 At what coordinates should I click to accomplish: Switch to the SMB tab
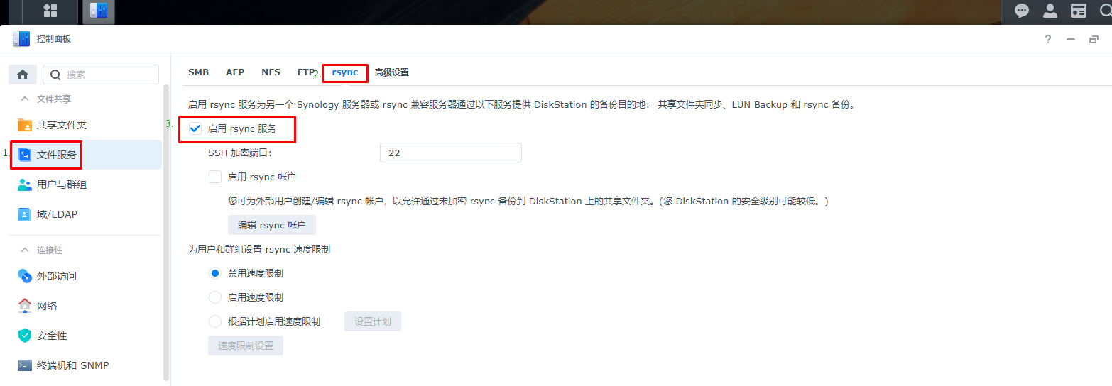198,72
